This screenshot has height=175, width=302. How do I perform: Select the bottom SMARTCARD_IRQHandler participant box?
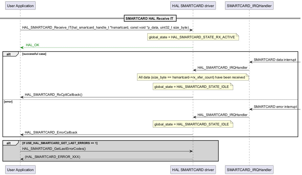click(249, 169)
